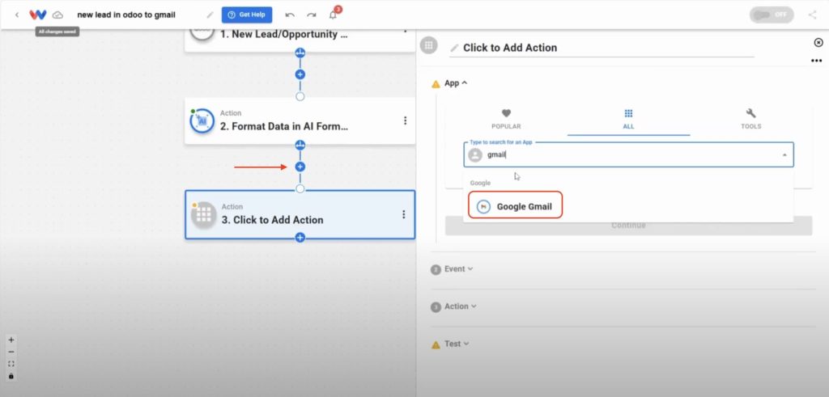Screen dimensions: 829x397
Task: Undo the last change
Action: 290,15
